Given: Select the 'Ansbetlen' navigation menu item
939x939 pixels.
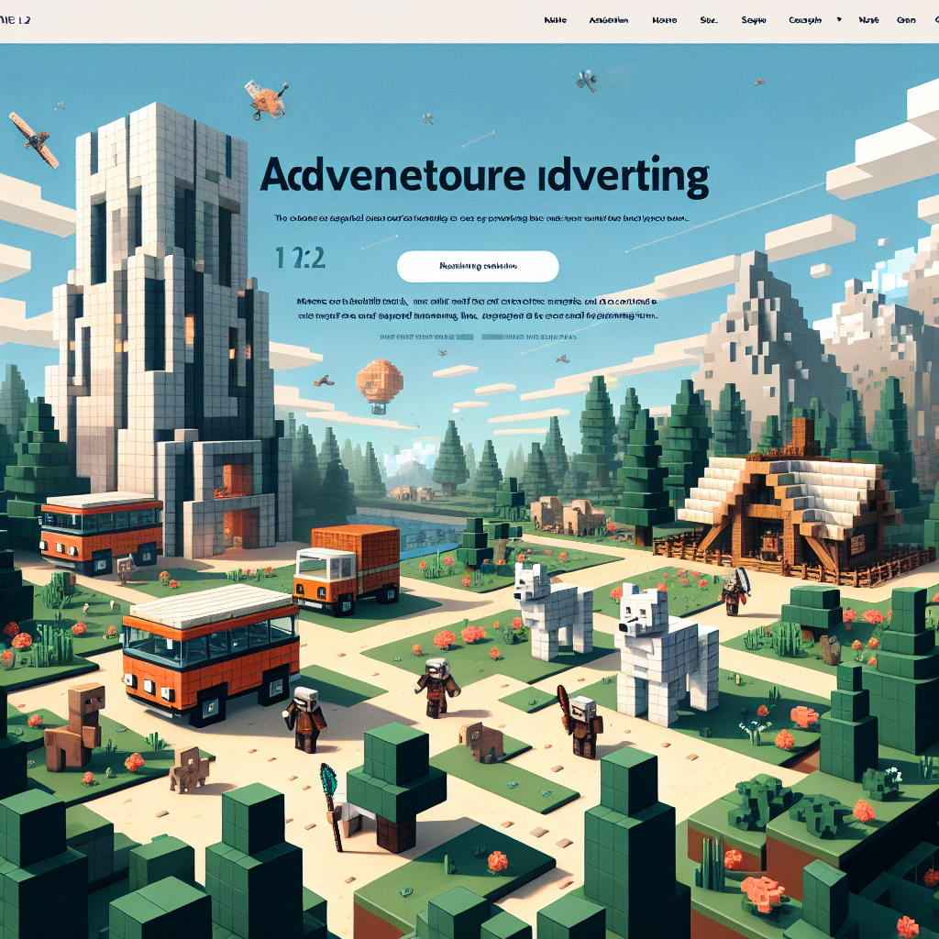Looking at the screenshot, I should [609, 19].
